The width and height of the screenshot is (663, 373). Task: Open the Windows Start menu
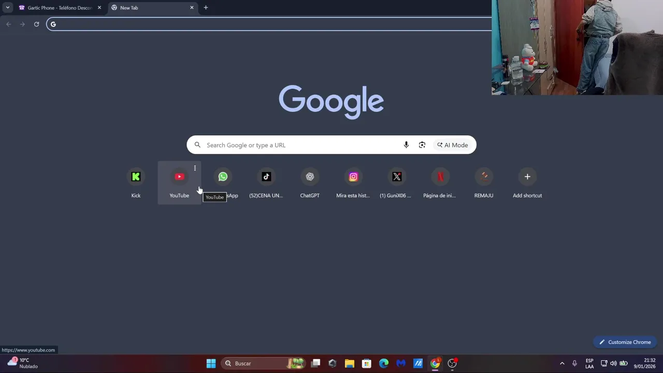tap(211, 363)
